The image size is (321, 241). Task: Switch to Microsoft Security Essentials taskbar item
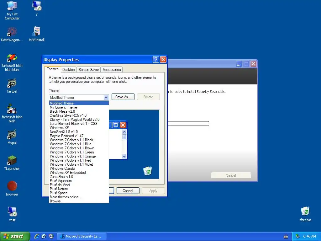(82, 236)
